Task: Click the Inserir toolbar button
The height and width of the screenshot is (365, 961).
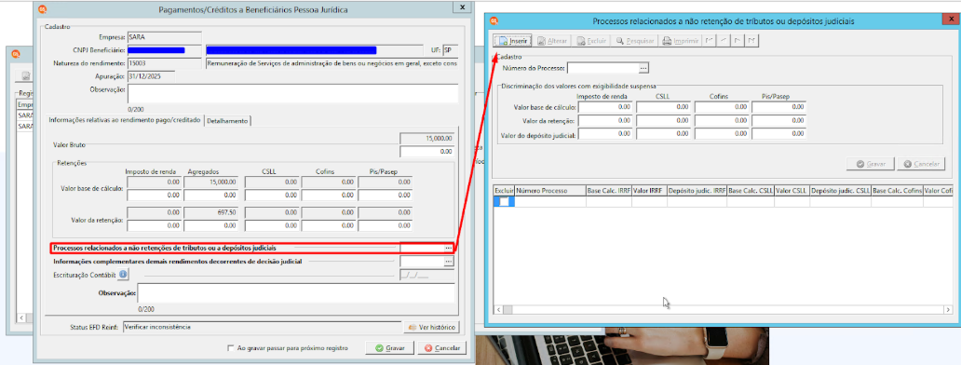Action: point(512,41)
